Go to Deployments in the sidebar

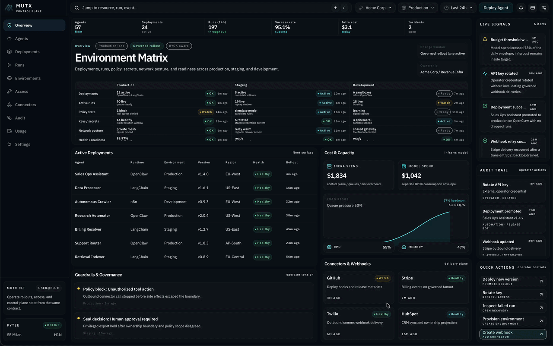[x=35, y=52]
